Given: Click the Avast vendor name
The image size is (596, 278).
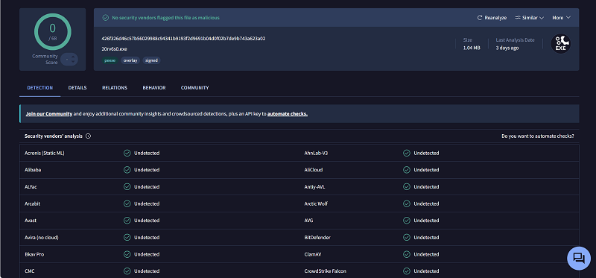Looking at the screenshot, I should point(31,221).
